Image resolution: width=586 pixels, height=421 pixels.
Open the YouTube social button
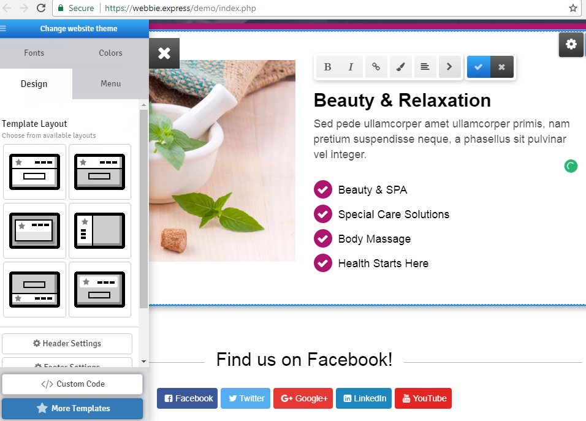[x=423, y=398]
